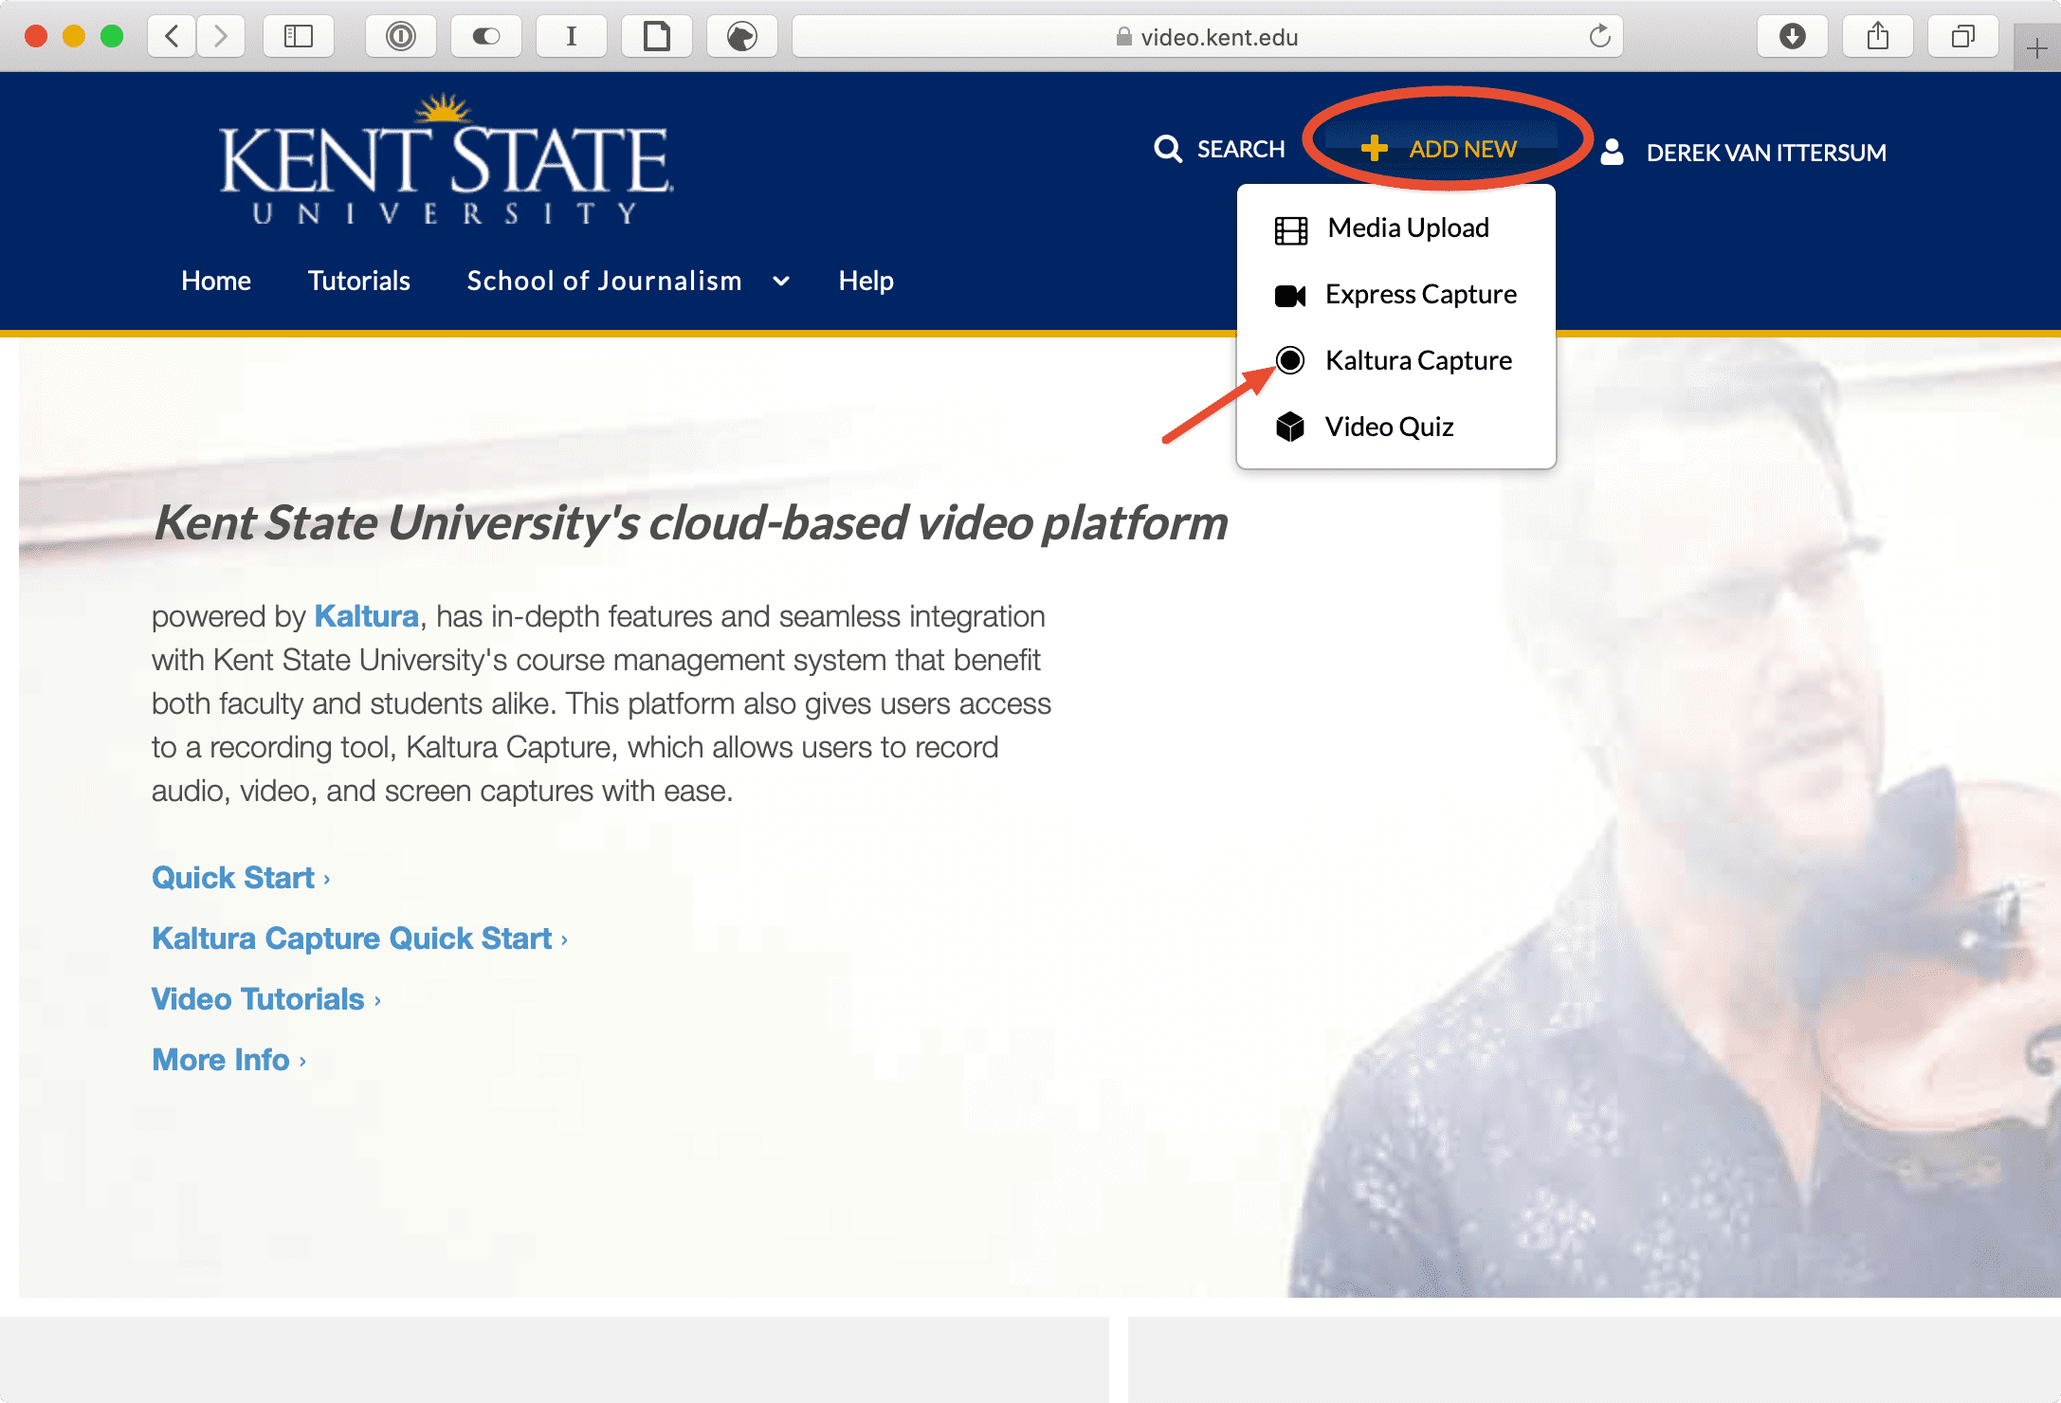Choose Express Capture menu entry

(1396, 295)
